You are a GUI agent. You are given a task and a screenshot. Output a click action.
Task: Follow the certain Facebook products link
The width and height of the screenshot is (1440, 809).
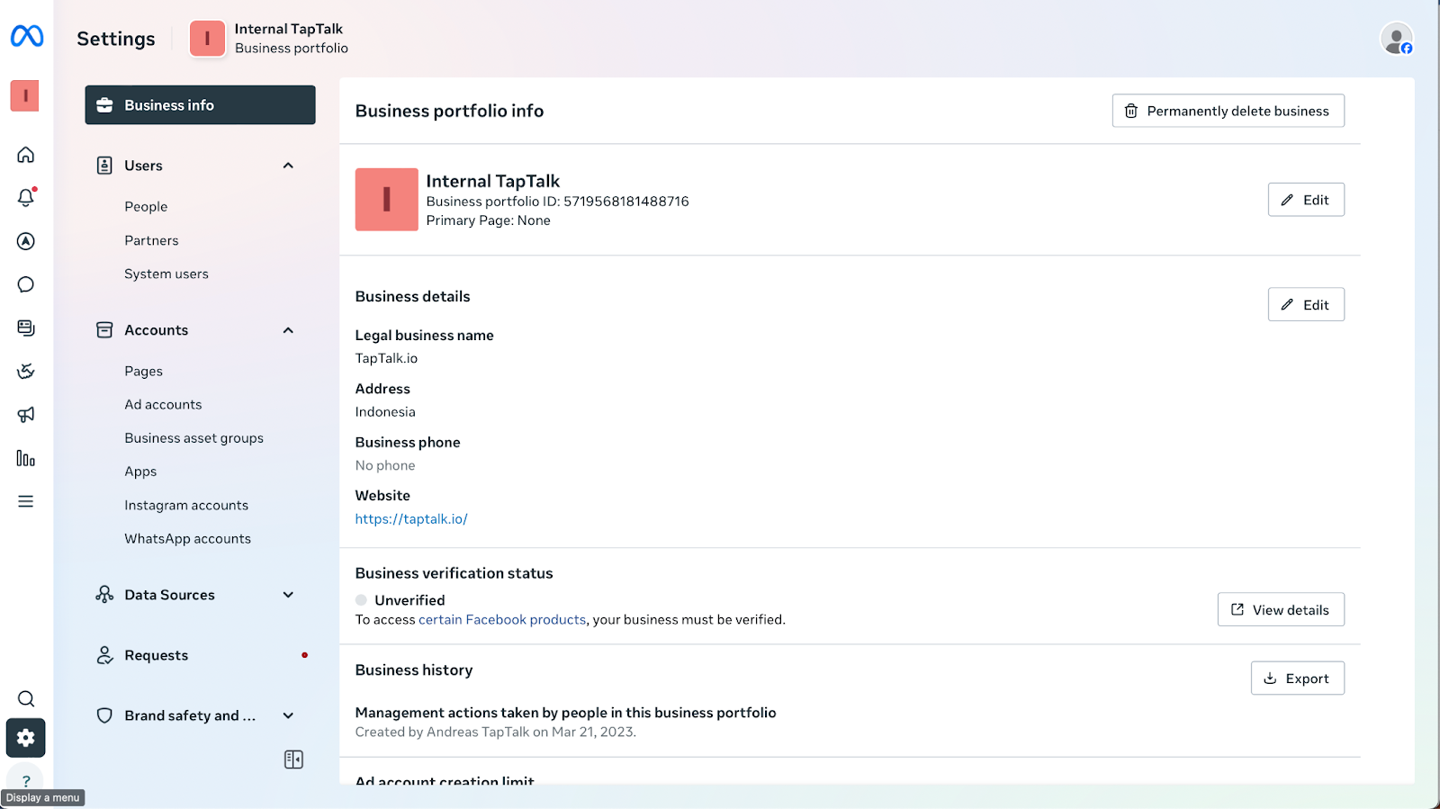click(502, 620)
